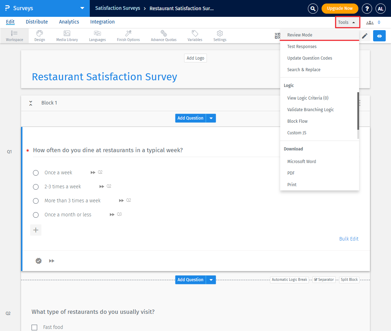This screenshot has width=391, height=331.
Task: Open question settings gear under Q1
Action: point(39,261)
